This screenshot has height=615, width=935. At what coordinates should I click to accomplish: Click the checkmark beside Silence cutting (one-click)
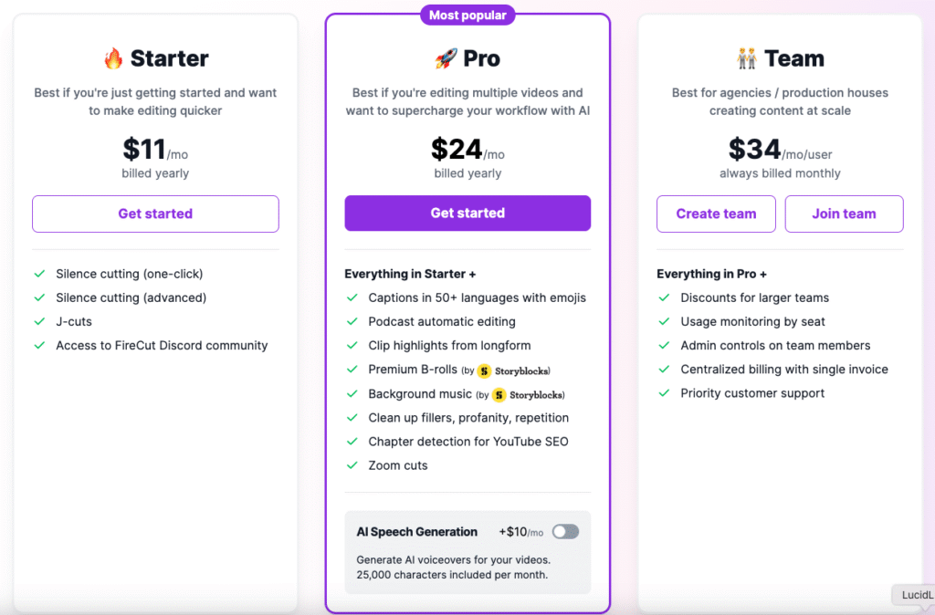point(39,274)
